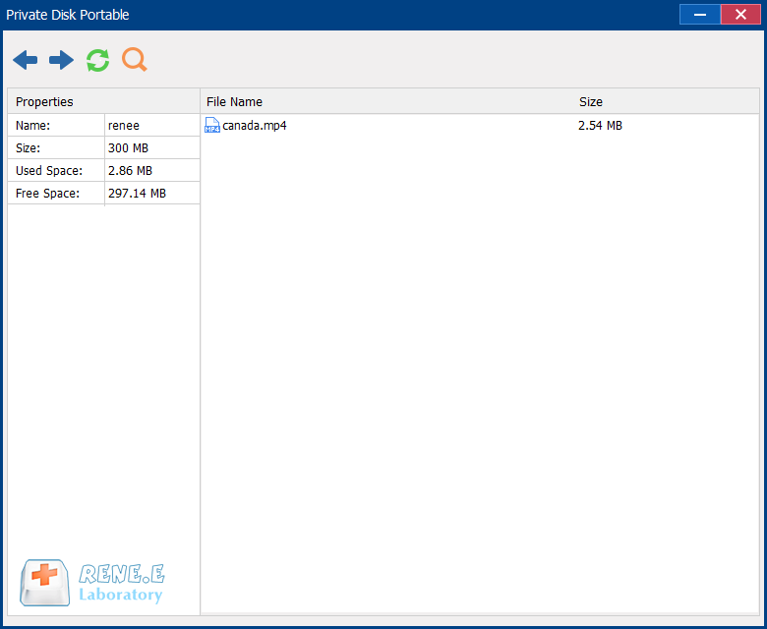Click the Name: property label
The height and width of the screenshot is (629, 767).
(x=32, y=126)
